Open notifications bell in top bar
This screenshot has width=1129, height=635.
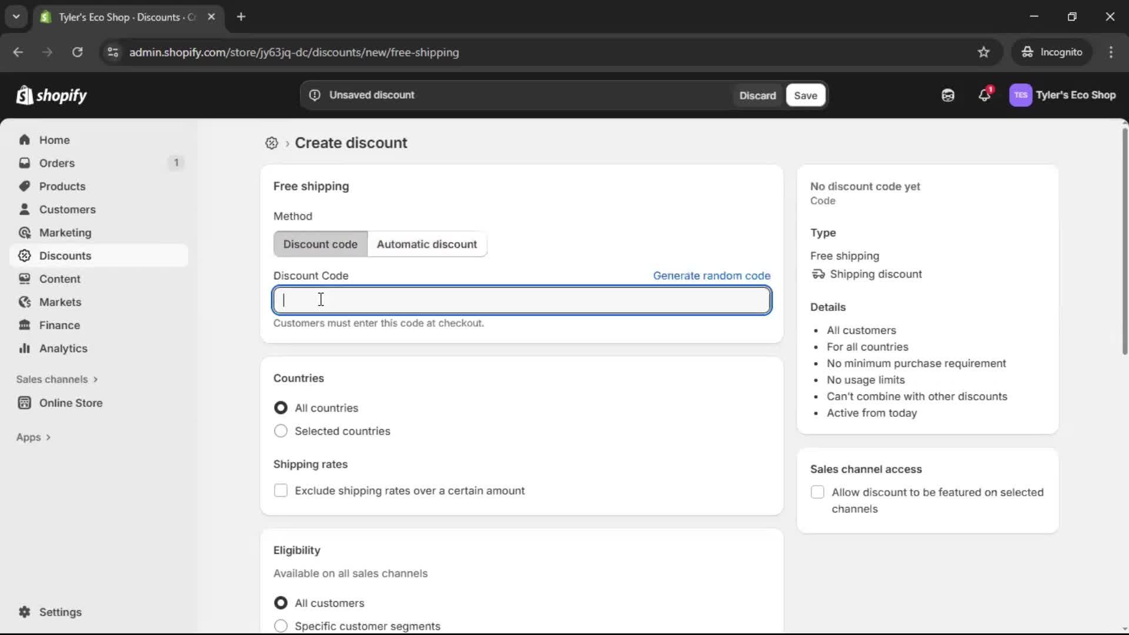(x=985, y=95)
